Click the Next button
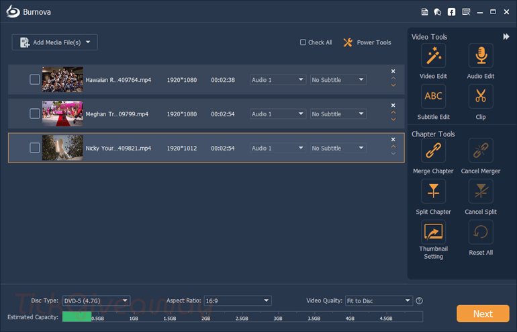517x332 pixels. pyautogui.click(x=483, y=314)
